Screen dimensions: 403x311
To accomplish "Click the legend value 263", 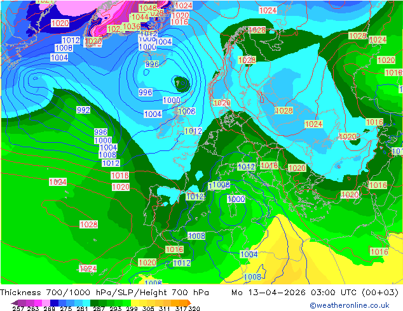I will pyautogui.click(x=33, y=308).
